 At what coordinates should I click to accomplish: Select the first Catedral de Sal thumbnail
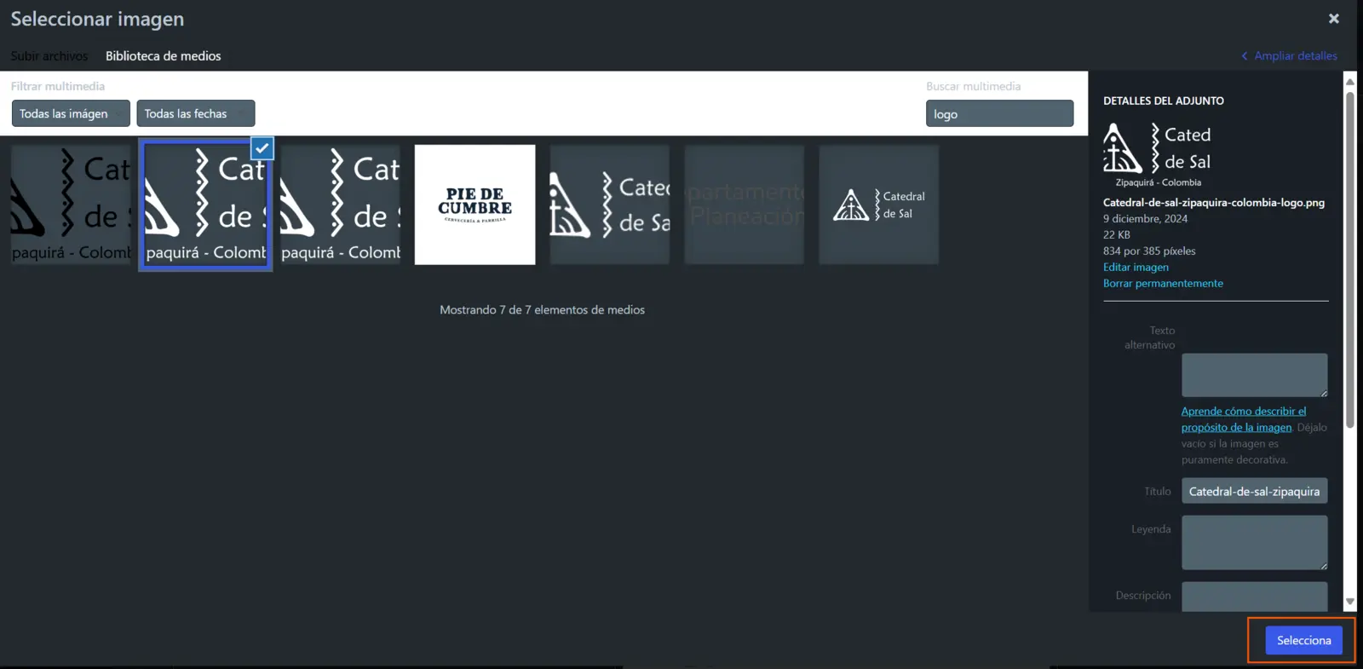[x=71, y=205]
